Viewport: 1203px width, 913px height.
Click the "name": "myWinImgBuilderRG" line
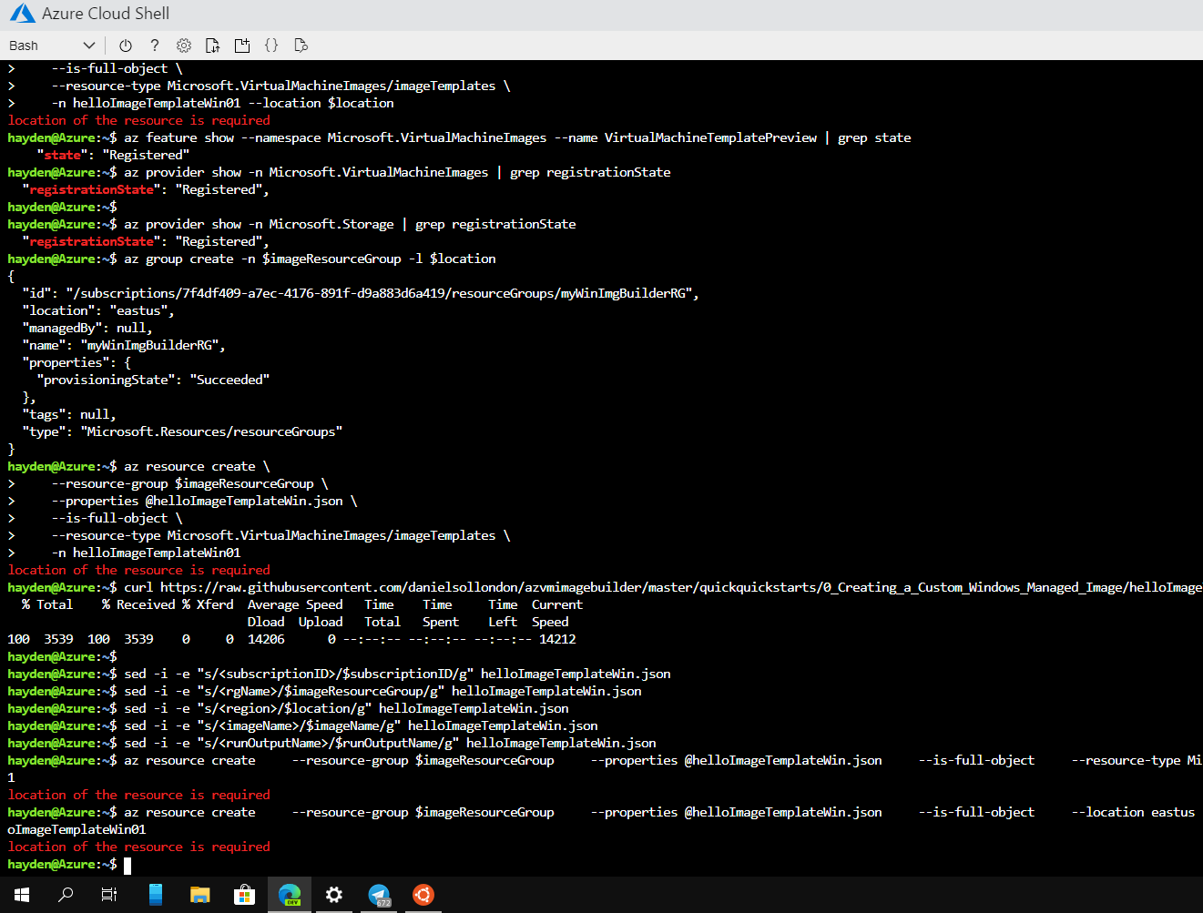pos(124,345)
